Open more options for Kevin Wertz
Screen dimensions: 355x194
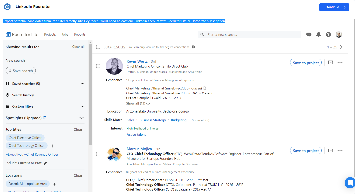tap(340, 62)
